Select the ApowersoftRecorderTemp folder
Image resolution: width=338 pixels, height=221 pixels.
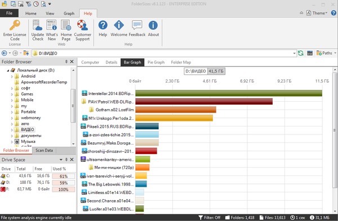[44, 82]
